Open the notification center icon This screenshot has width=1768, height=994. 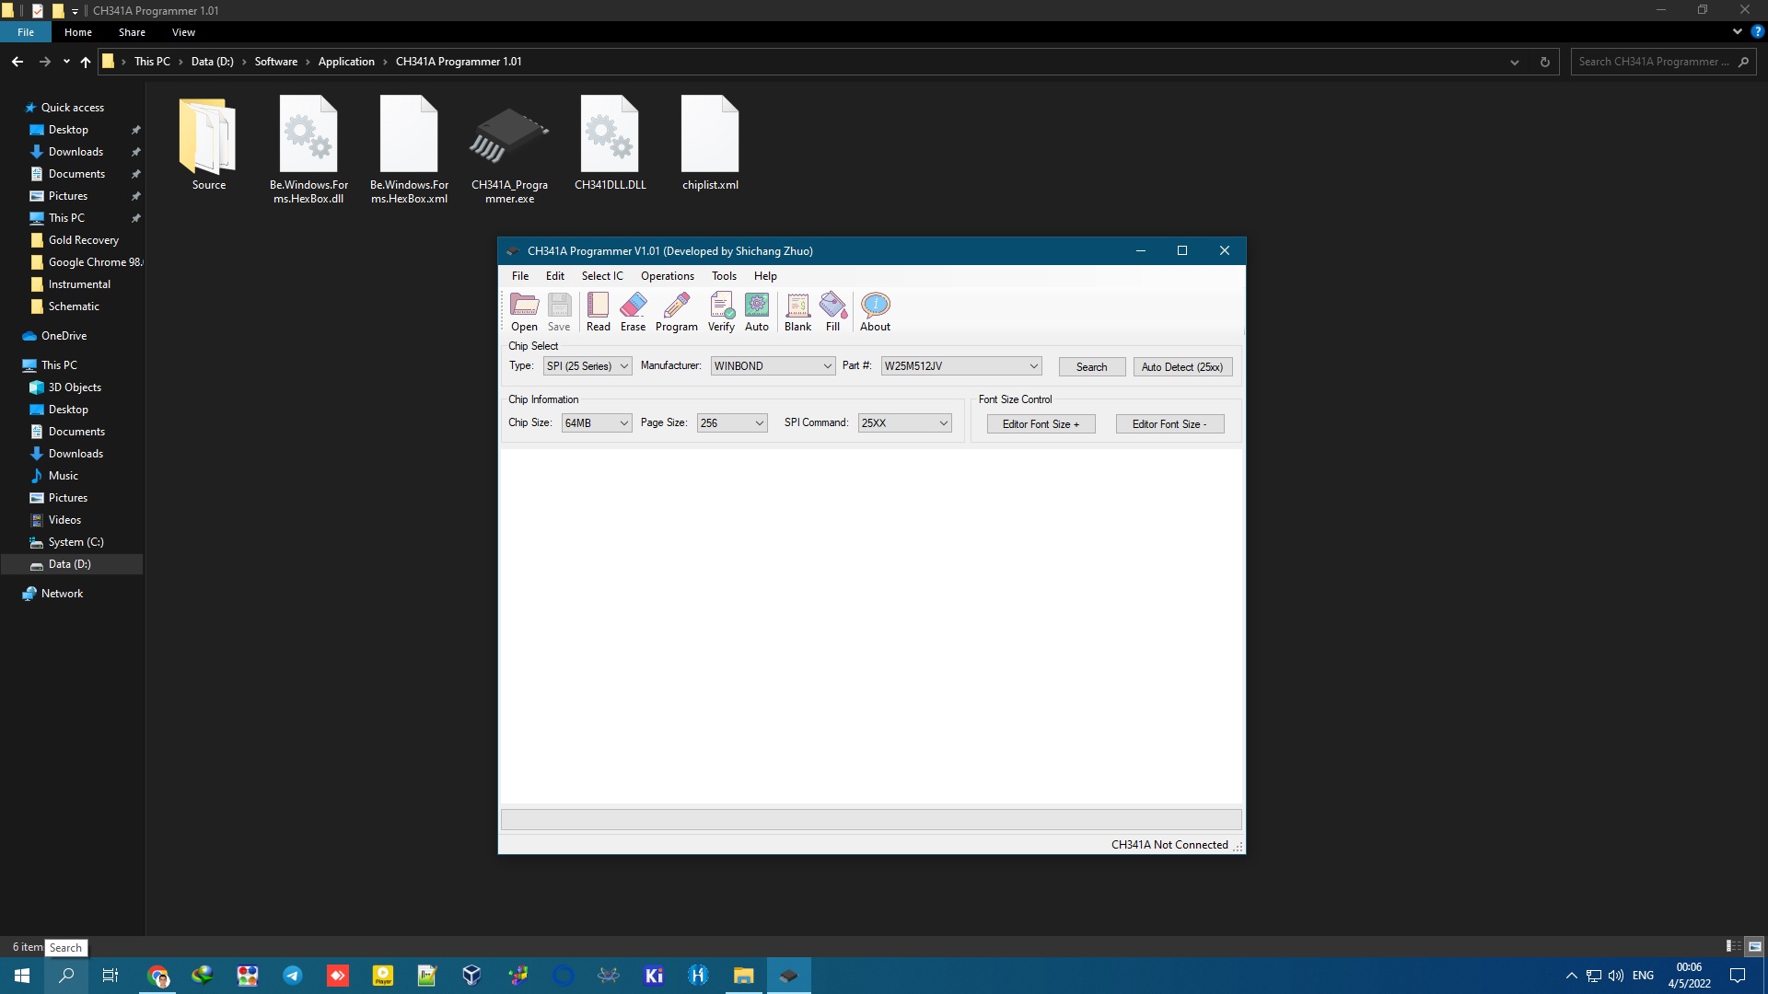(1738, 976)
